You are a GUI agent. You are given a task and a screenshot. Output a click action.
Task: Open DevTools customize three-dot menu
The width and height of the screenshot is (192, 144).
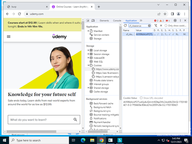click(180, 20)
